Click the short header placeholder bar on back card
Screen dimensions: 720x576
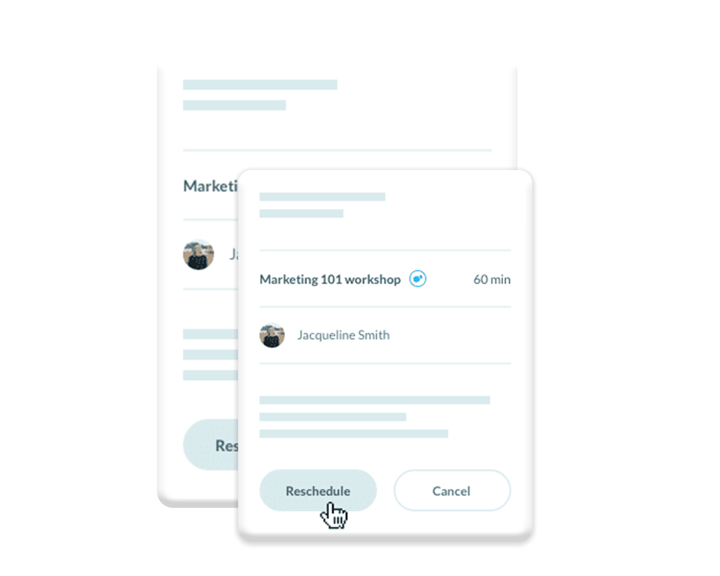pyautogui.click(x=234, y=105)
